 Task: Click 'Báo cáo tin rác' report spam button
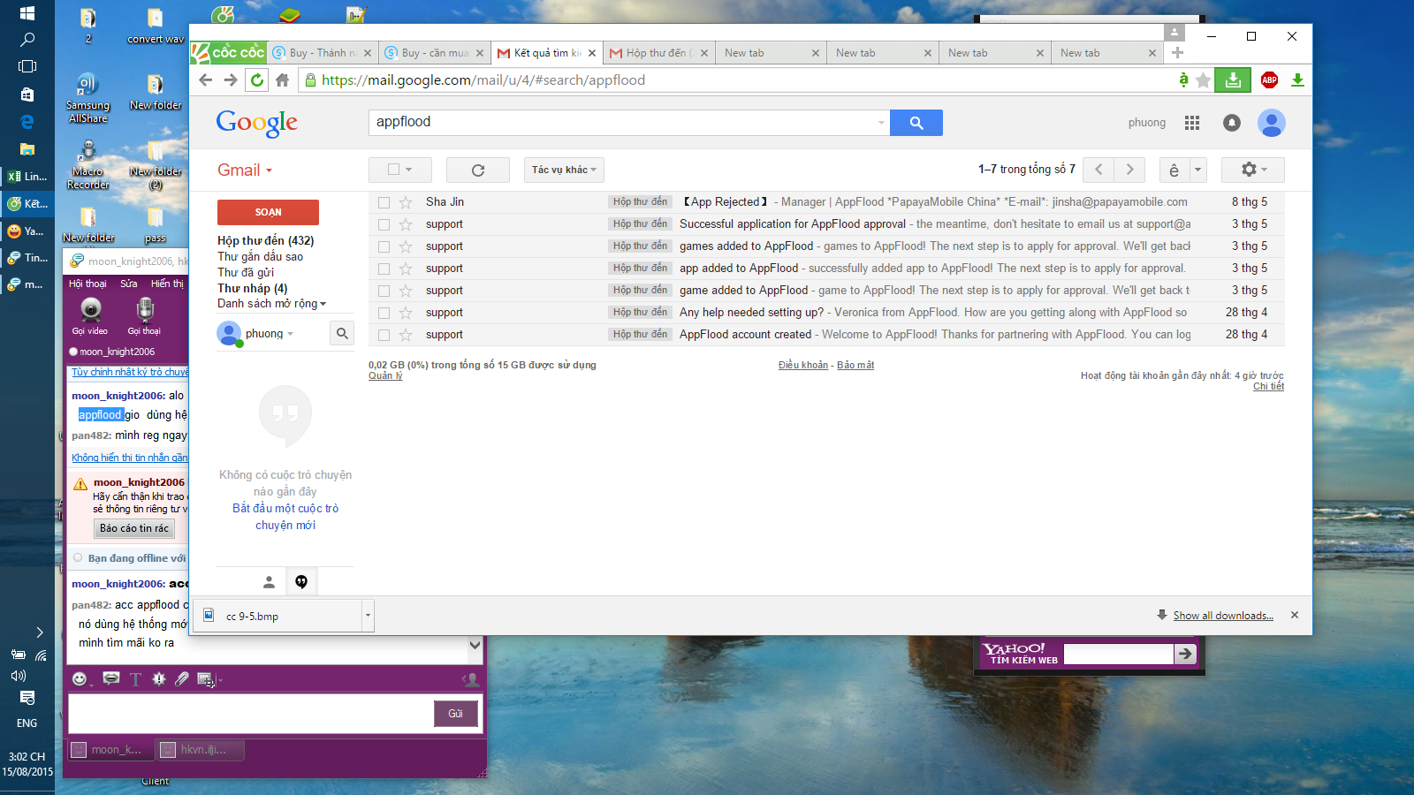point(134,528)
